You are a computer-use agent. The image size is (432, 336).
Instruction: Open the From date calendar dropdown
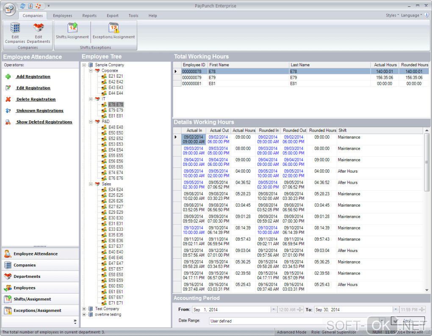(273, 310)
